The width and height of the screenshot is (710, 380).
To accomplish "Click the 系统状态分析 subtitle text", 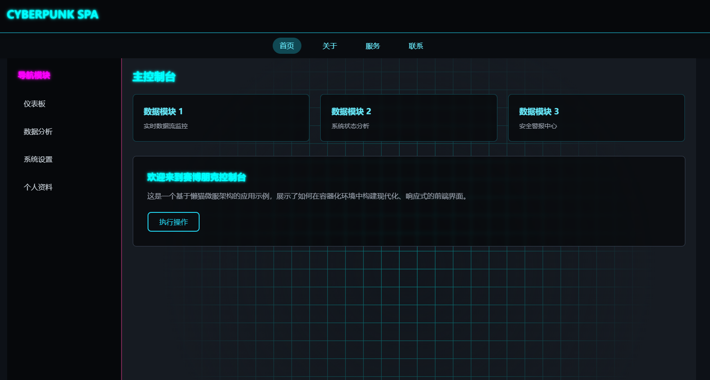I will pos(350,126).
